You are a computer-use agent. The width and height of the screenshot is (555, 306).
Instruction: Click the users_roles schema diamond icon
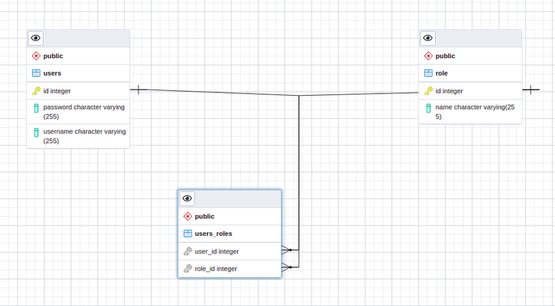tap(187, 216)
